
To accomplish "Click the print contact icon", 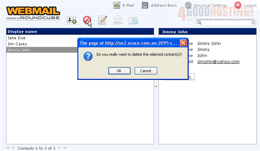I will pyautogui.click(x=118, y=20).
